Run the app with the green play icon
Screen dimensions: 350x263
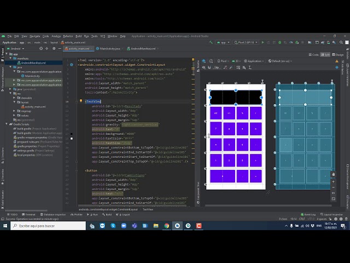click(x=262, y=42)
